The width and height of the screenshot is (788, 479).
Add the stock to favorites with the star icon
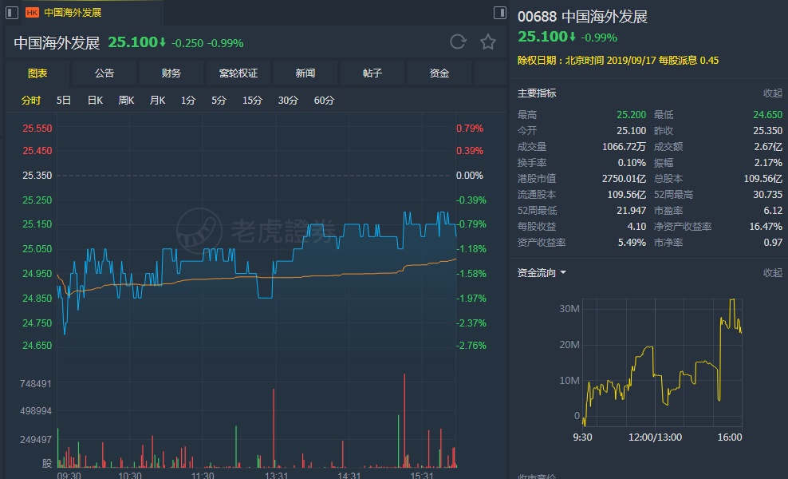[488, 42]
